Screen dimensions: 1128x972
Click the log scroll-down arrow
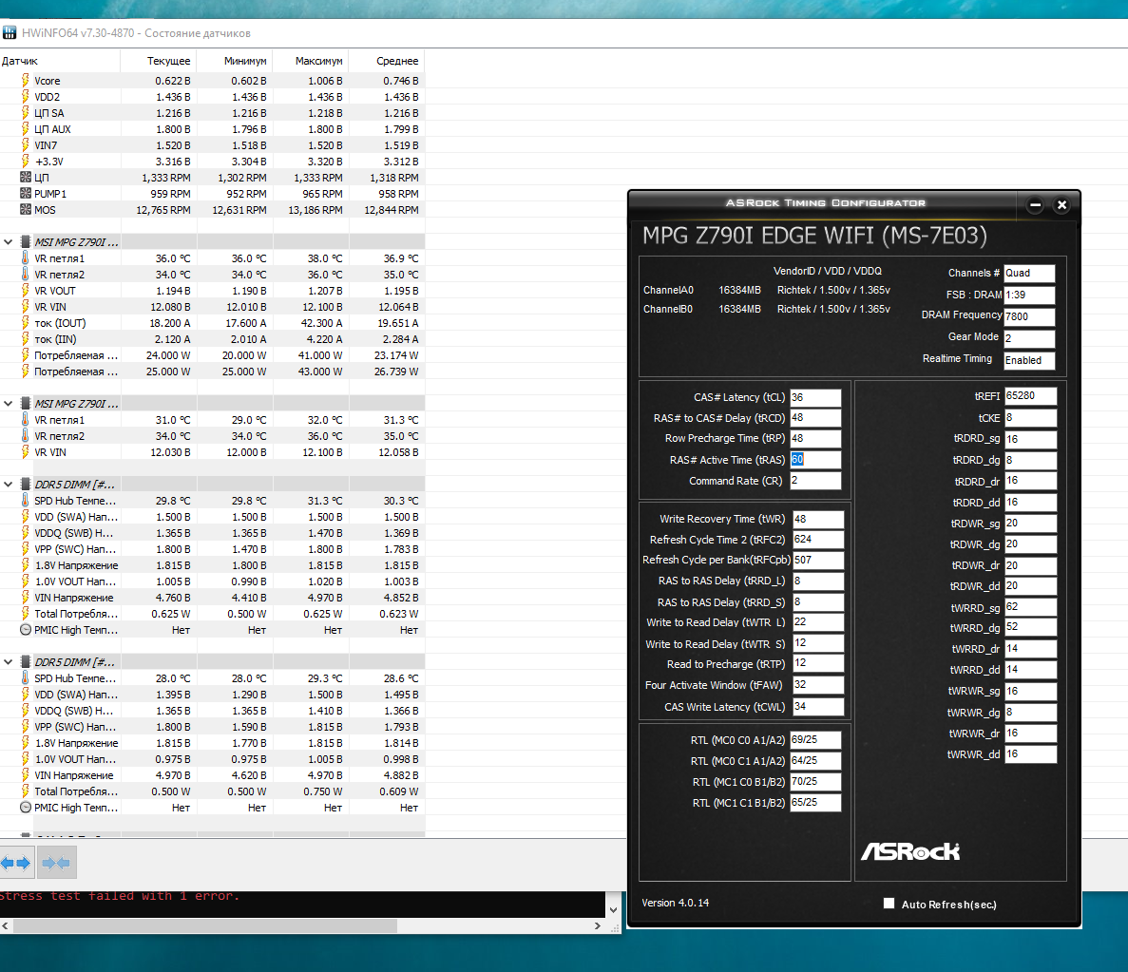pos(613,910)
